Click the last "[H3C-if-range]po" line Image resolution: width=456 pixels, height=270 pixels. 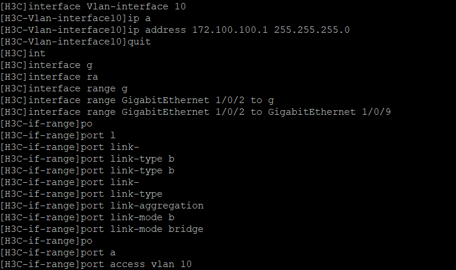coord(46,241)
